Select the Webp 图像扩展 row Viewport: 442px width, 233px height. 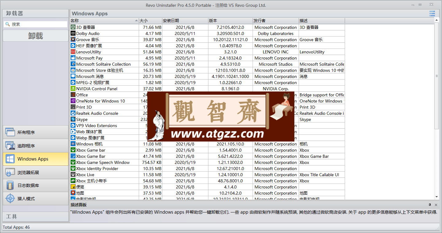point(207,138)
